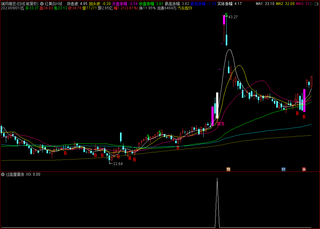Viewport: 320px width, 229px height.
Task: Click the 额2.65亿 turnover value
Action: tap(105, 8)
